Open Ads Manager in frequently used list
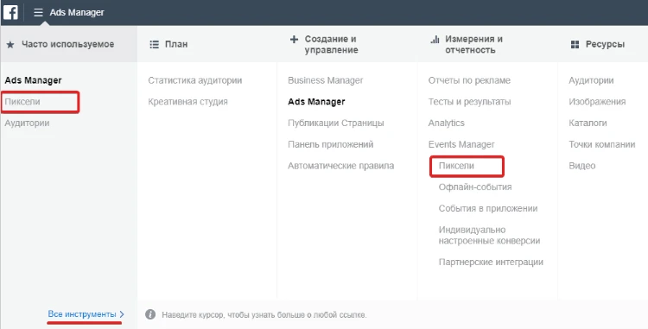The image size is (648, 329). (x=33, y=80)
